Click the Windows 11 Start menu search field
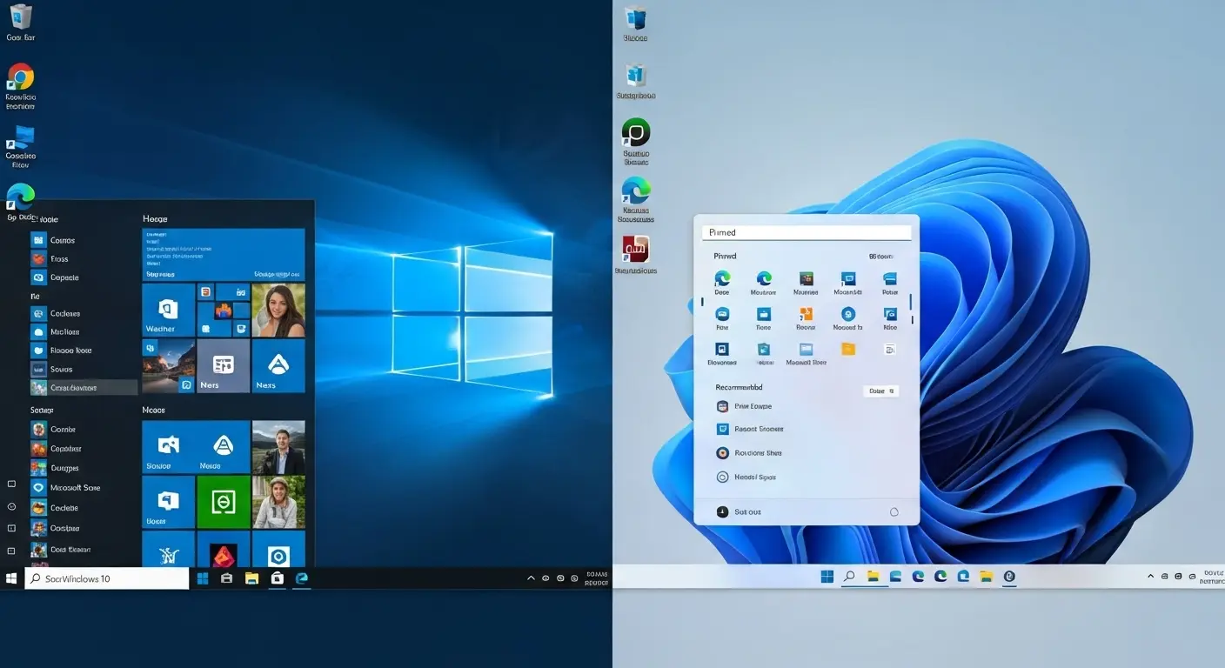Screen dimensions: 1225x668 tap(807, 232)
